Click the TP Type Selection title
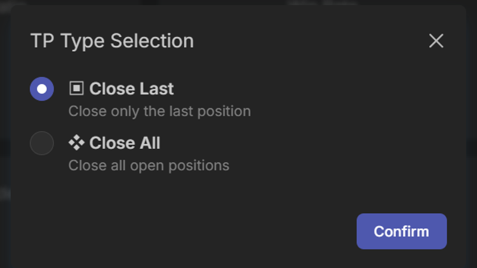477x268 pixels. tap(111, 41)
